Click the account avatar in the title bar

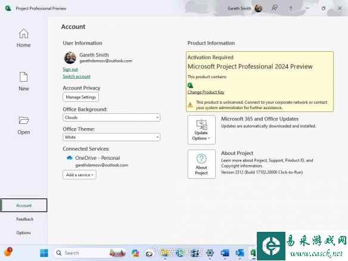[x=258, y=8]
